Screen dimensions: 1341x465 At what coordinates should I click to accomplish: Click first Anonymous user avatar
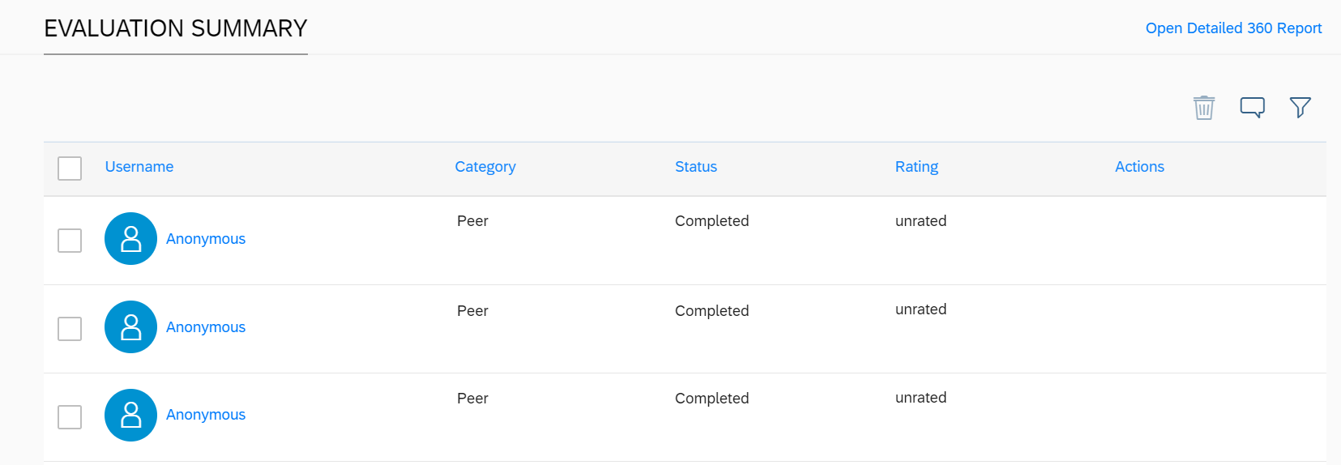click(x=130, y=239)
